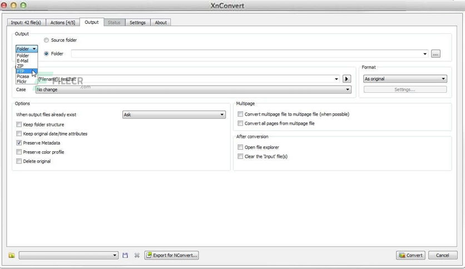Choose ZIP in the output list
This screenshot has height=269, width=465.
(x=27, y=66)
